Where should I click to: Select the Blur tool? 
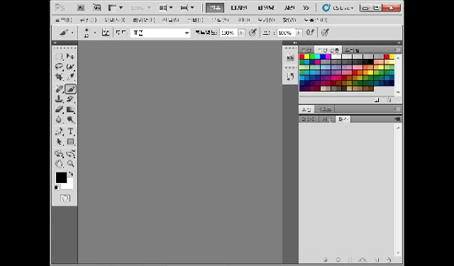[x=59, y=119]
